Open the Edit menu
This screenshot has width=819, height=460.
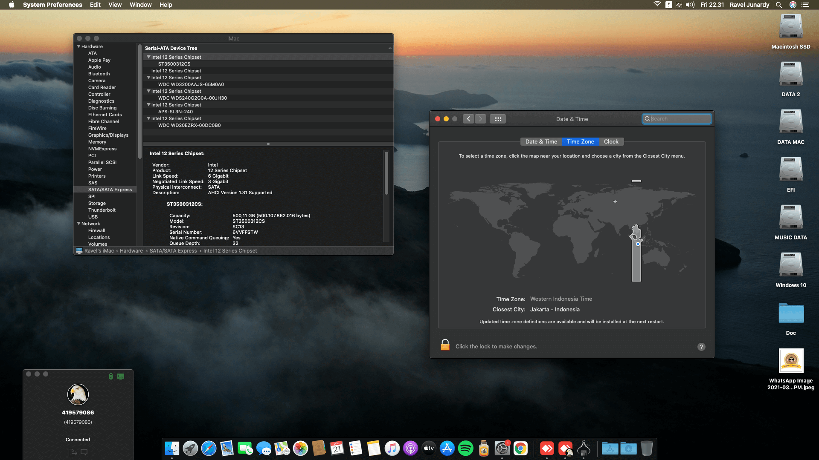(x=95, y=5)
